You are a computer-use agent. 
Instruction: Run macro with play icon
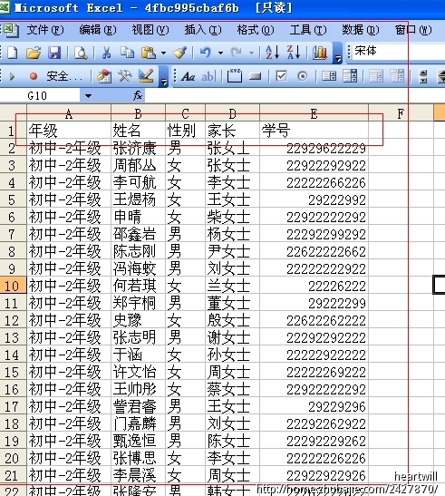(x=12, y=76)
